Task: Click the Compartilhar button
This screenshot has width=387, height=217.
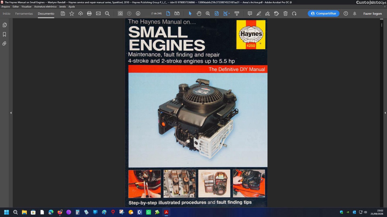Action: pyautogui.click(x=324, y=13)
